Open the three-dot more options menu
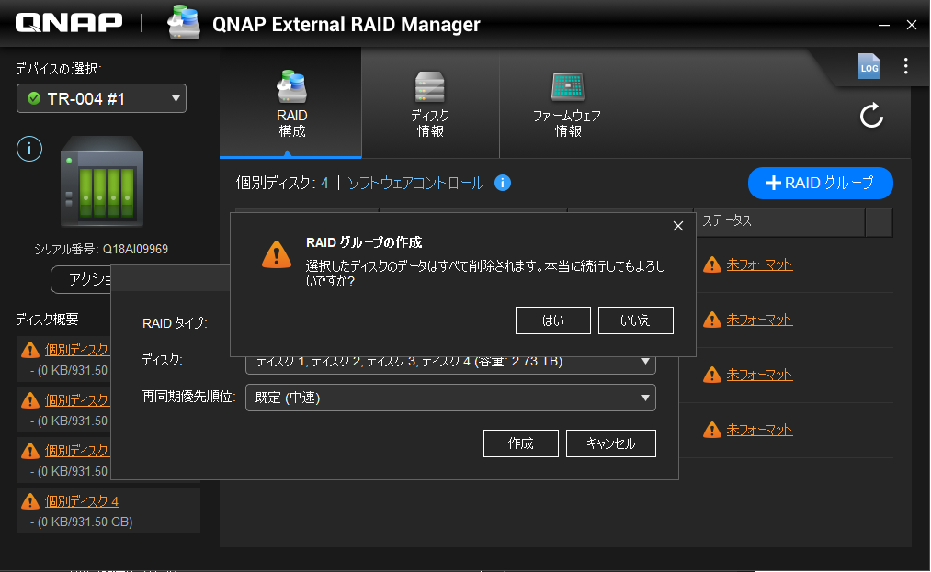This screenshot has width=931, height=572. point(905,66)
